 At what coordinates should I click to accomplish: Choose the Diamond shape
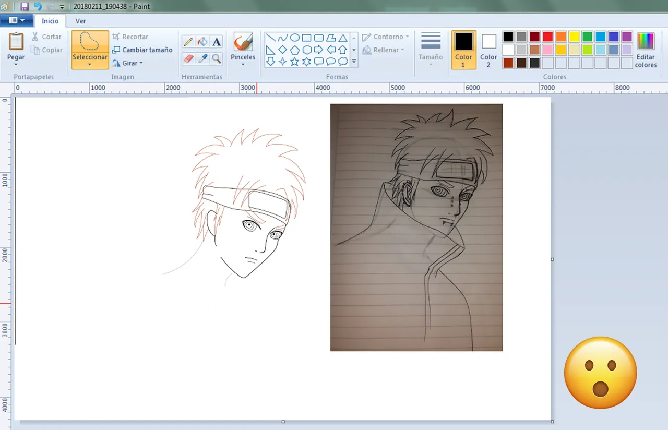point(282,50)
